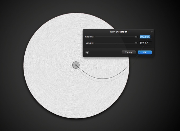Click the Twirl Distortion title bar
Viewport: 180px width, 131px height.
[x=118, y=32]
